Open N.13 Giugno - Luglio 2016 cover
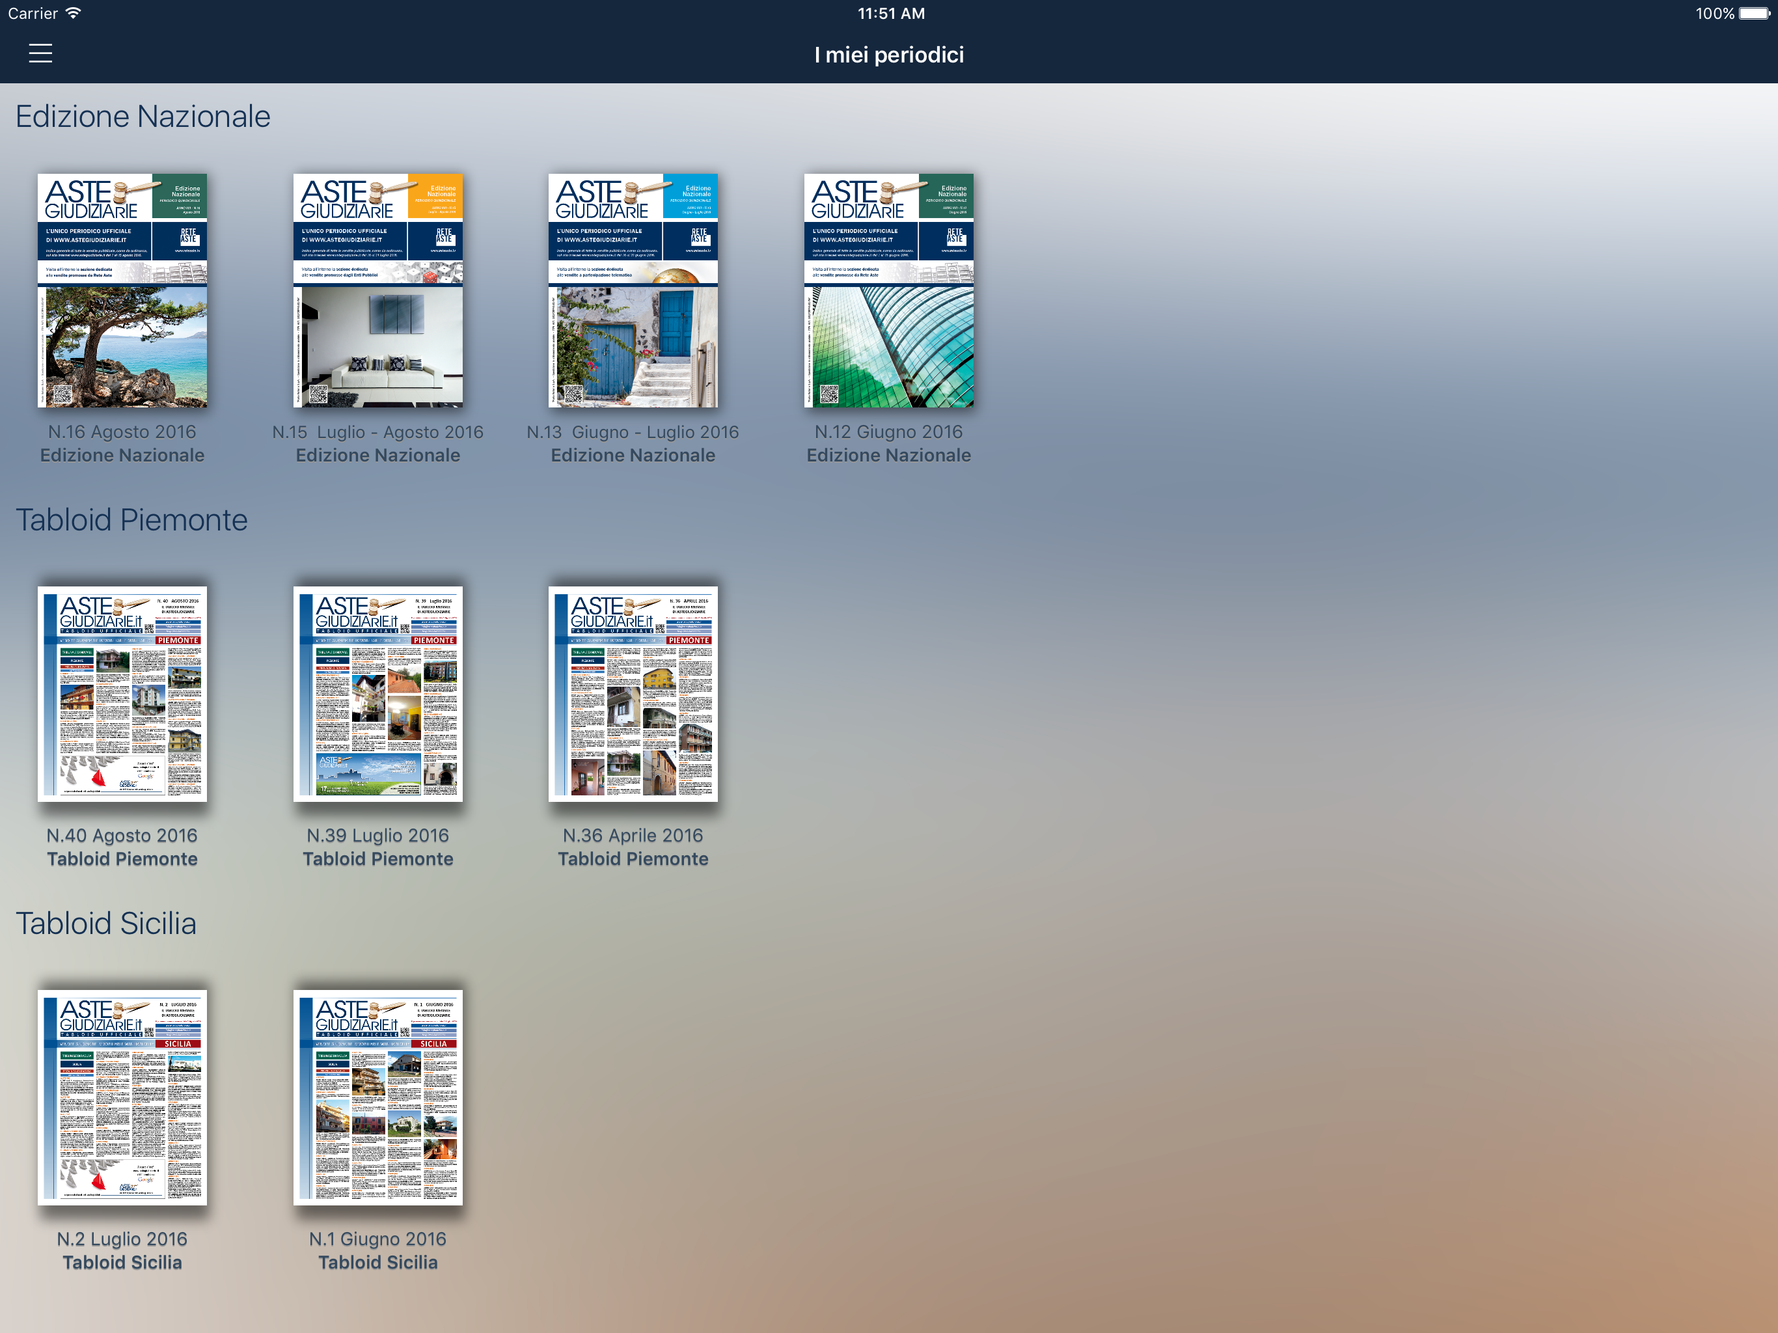This screenshot has height=1333, width=1778. 633,290
